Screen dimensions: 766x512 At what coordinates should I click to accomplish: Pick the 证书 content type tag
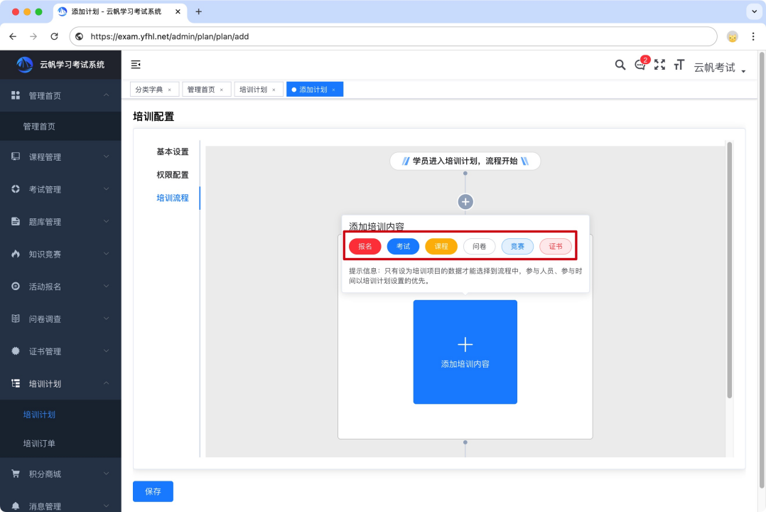pos(556,246)
